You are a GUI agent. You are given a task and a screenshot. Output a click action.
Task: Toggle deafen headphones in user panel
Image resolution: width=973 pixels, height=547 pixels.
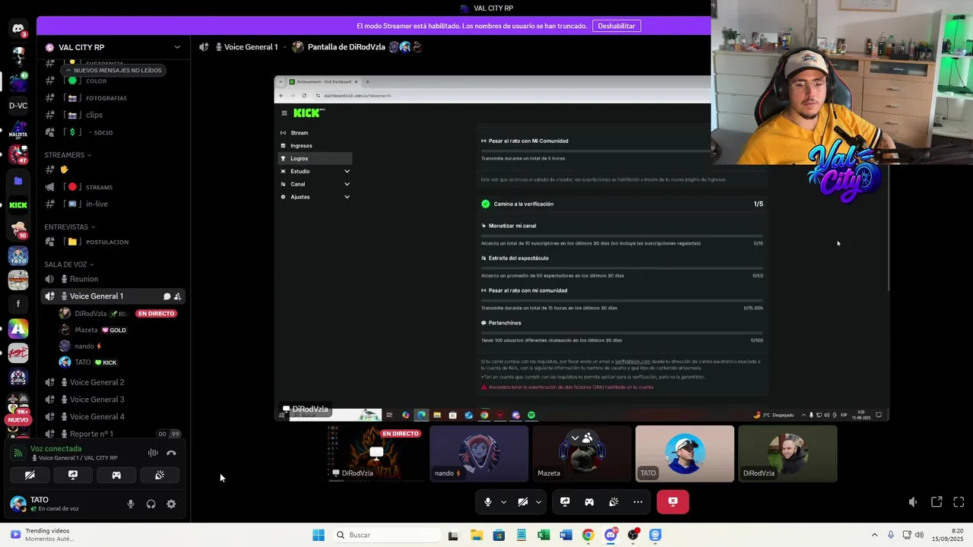tap(151, 504)
